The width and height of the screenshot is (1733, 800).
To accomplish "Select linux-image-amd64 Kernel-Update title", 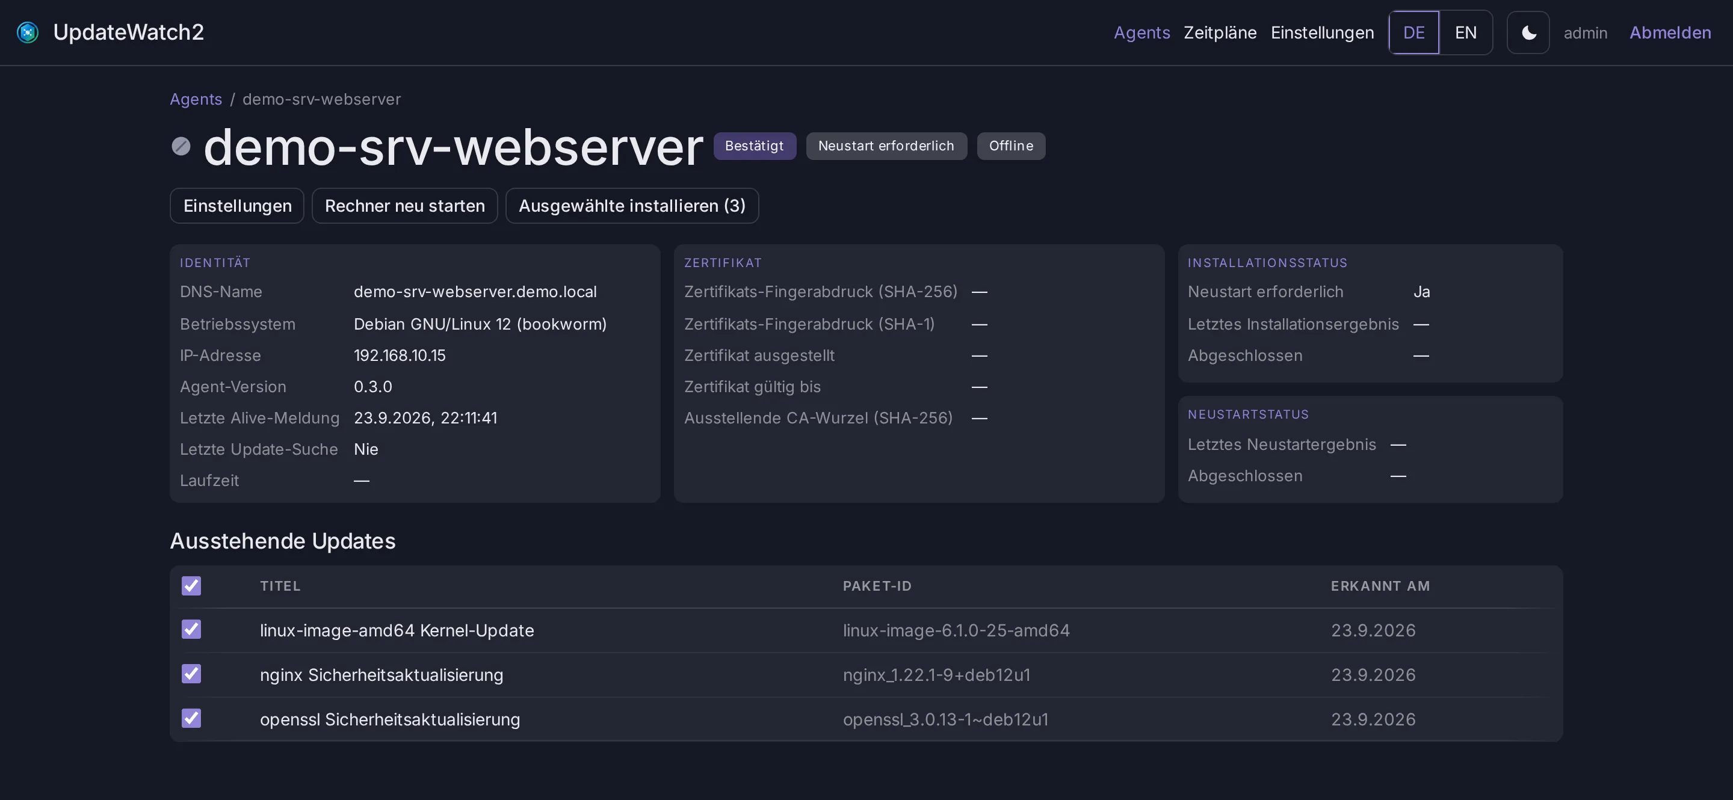I will click(x=397, y=630).
